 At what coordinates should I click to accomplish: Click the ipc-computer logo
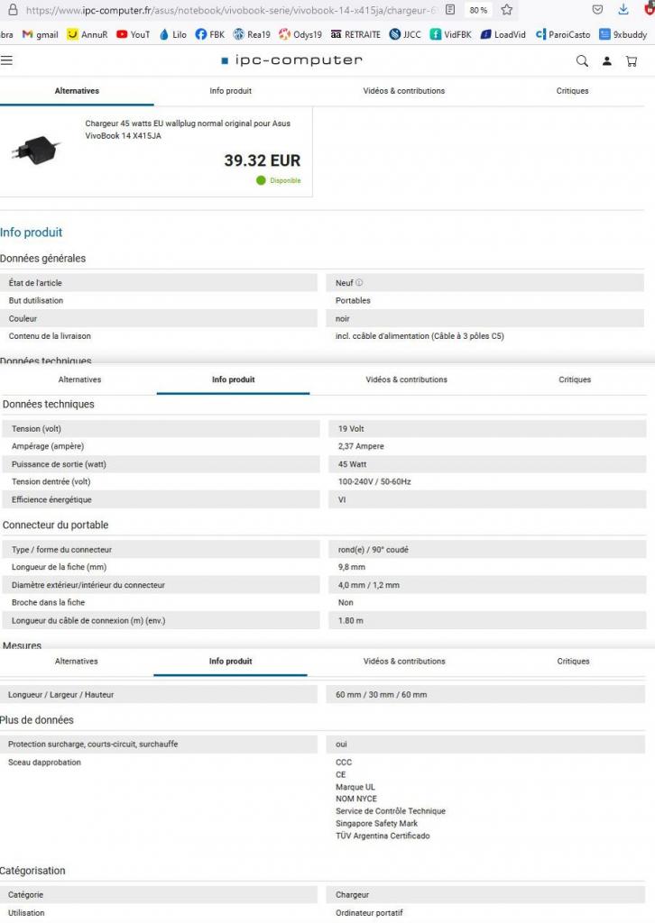[291, 60]
